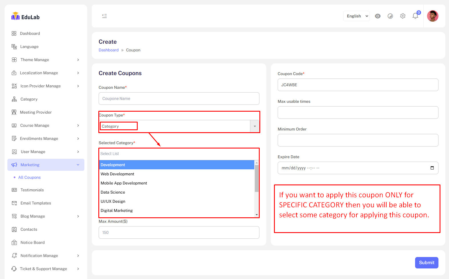Open the notification bell
The height and width of the screenshot is (279, 449).
tap(415, 16)
